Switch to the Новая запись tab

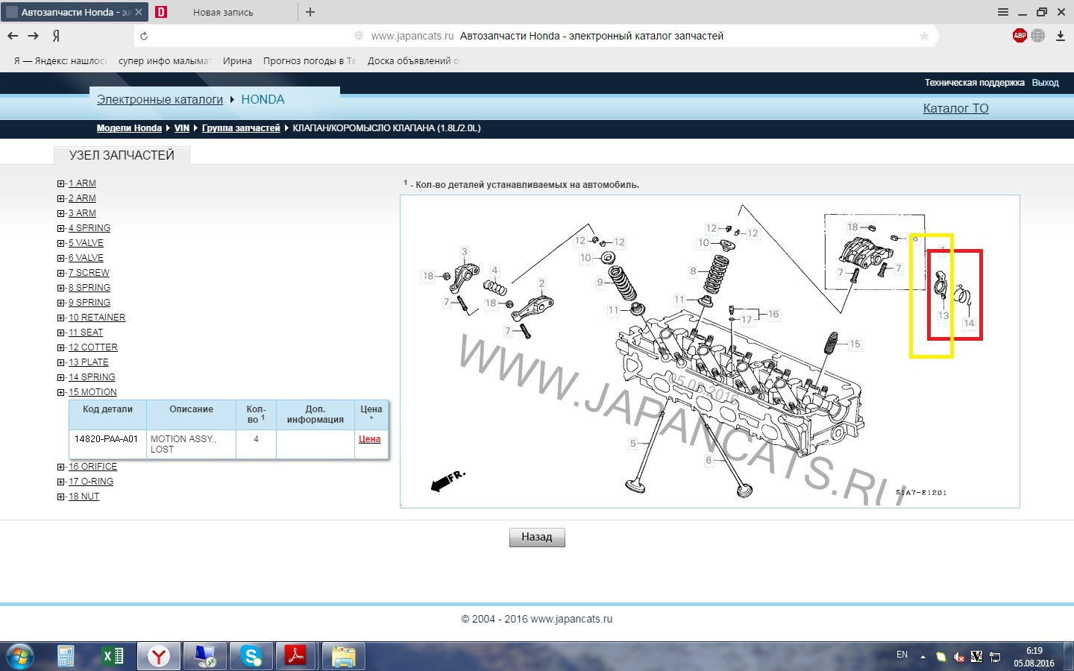pos(222,12)
